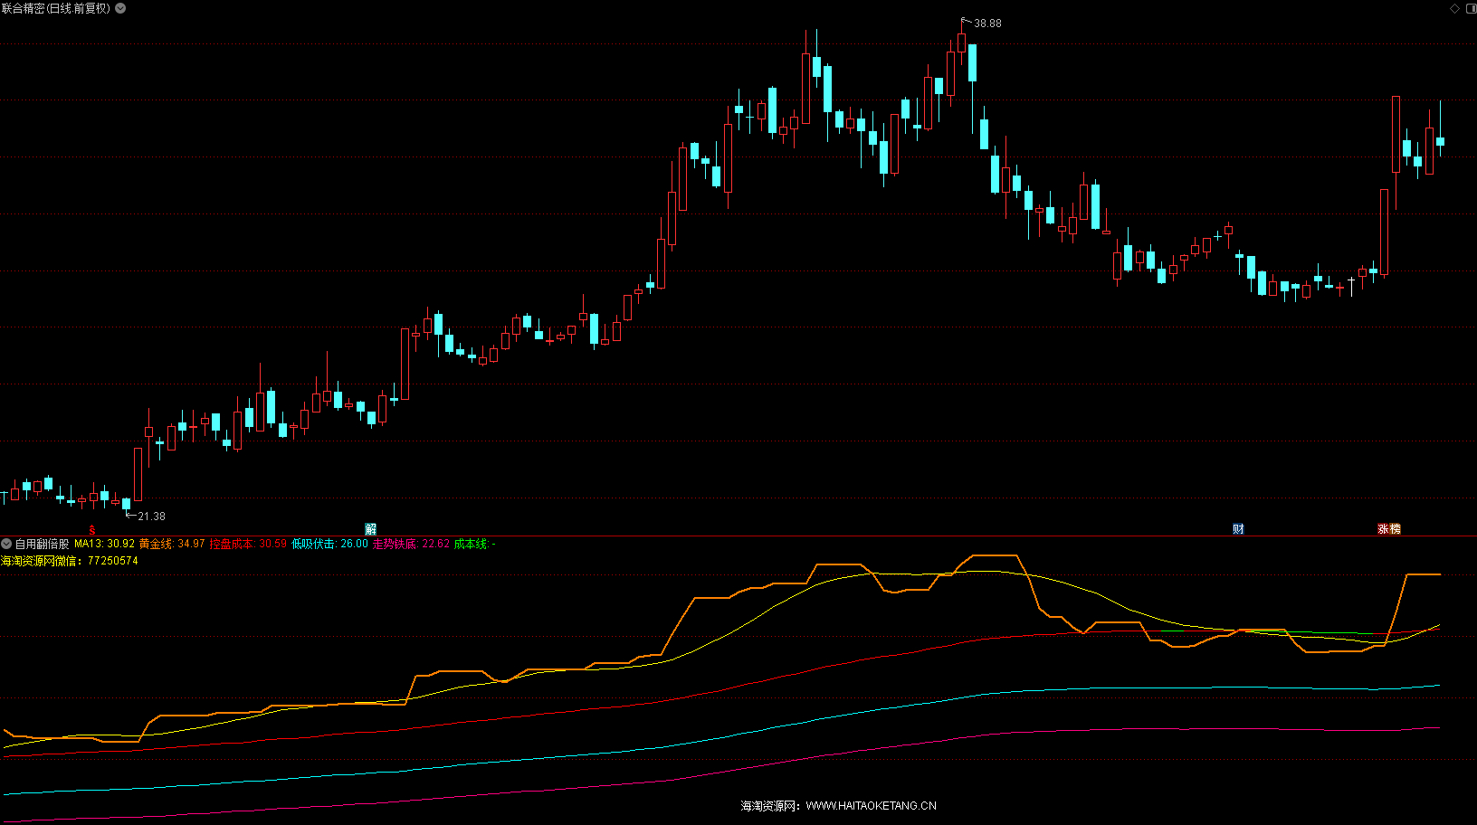Click the red S marker on timeline
The width and height of the screenshot is (1477, 825).
91,530
